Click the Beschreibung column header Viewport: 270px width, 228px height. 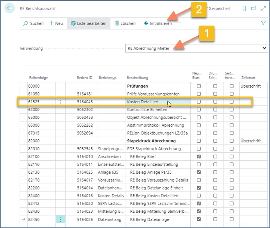coord(137,78)
